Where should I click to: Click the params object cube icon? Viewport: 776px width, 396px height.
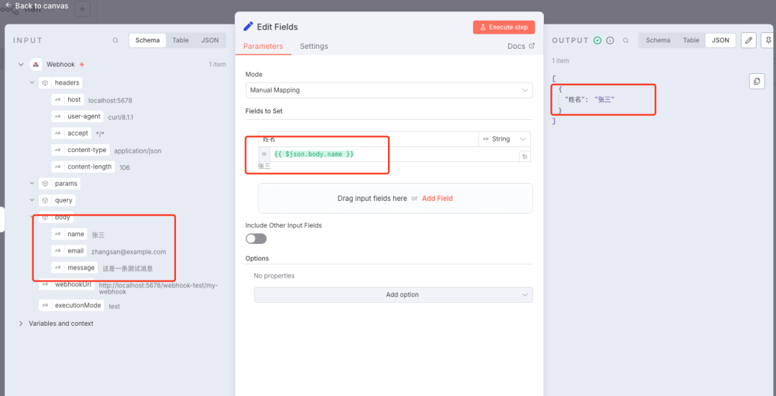(45, 184)
